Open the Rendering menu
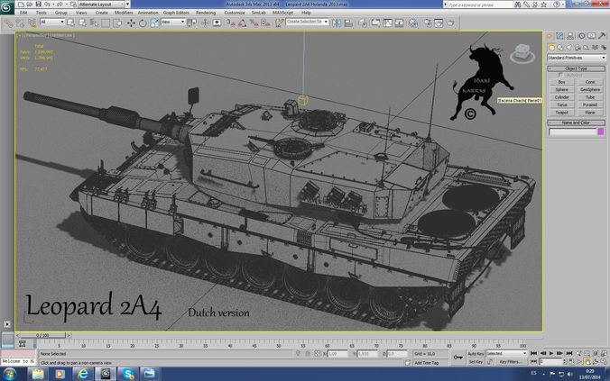This screenshot has width=610, height=381. (x=206, y=13)
